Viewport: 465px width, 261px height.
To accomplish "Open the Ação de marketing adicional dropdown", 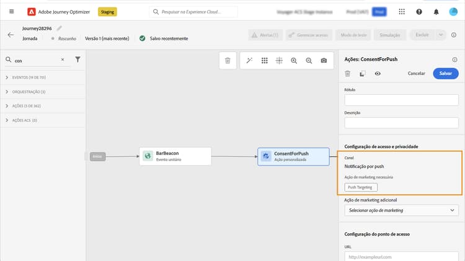I will tap(401, 210).
